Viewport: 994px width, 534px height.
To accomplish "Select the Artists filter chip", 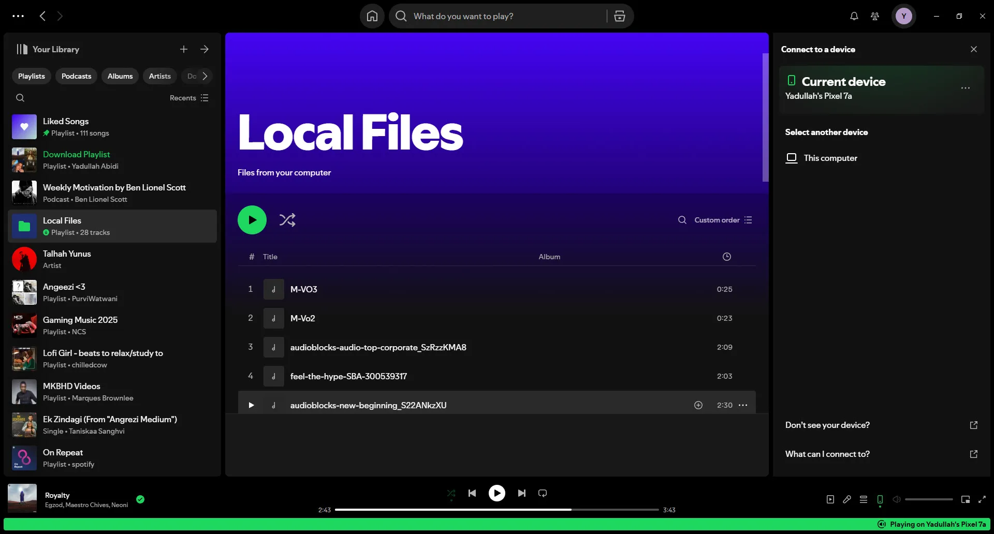I will (159, 76).
